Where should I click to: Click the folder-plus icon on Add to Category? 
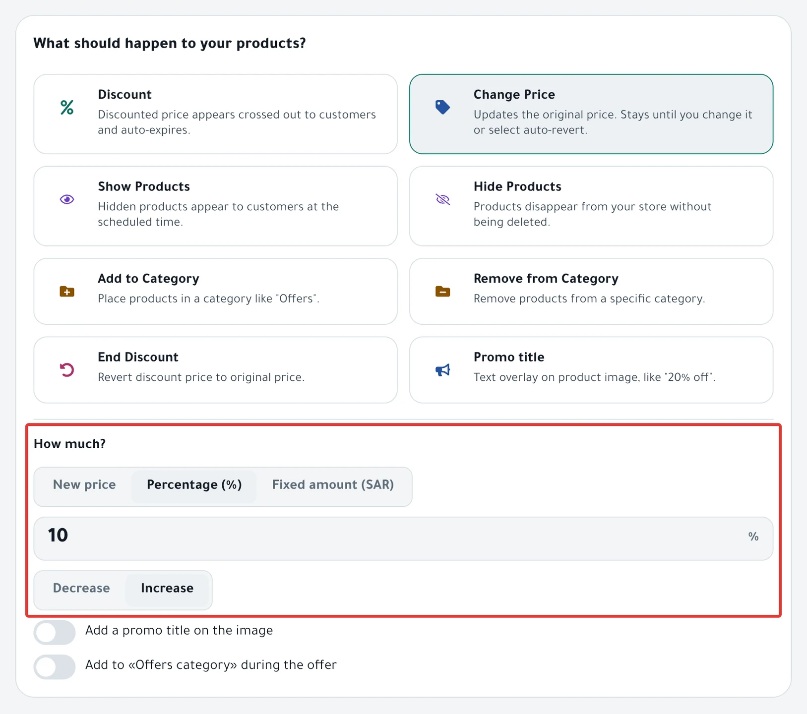tap(67, 291)
